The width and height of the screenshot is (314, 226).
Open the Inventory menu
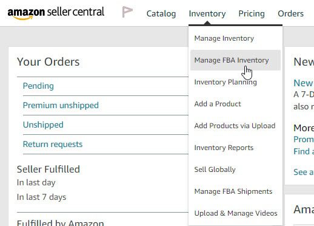tap(207, 13)
